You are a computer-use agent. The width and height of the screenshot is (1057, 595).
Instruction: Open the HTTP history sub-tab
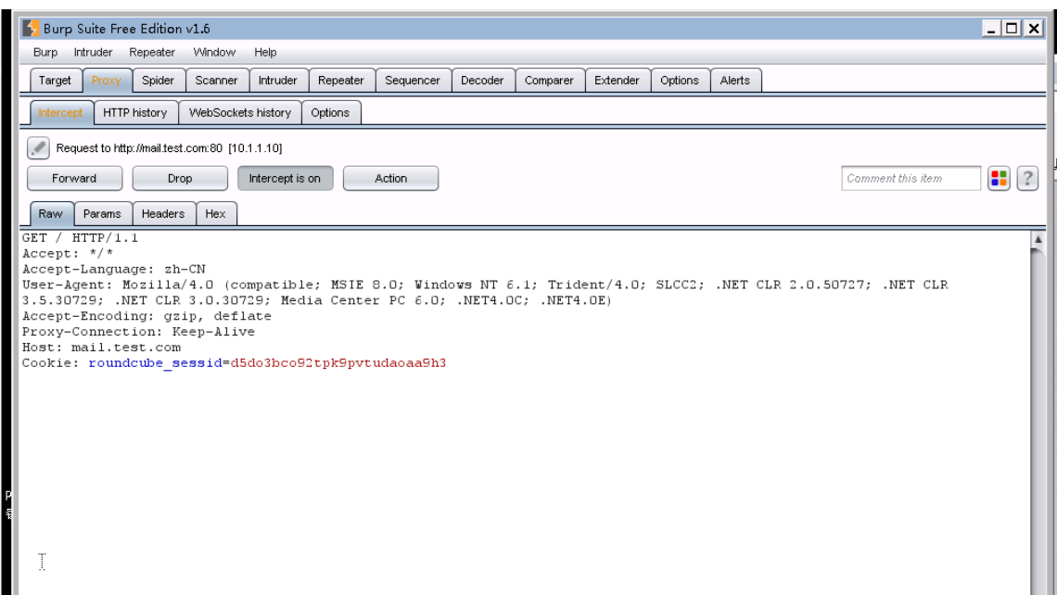click(x=134, y=112)
